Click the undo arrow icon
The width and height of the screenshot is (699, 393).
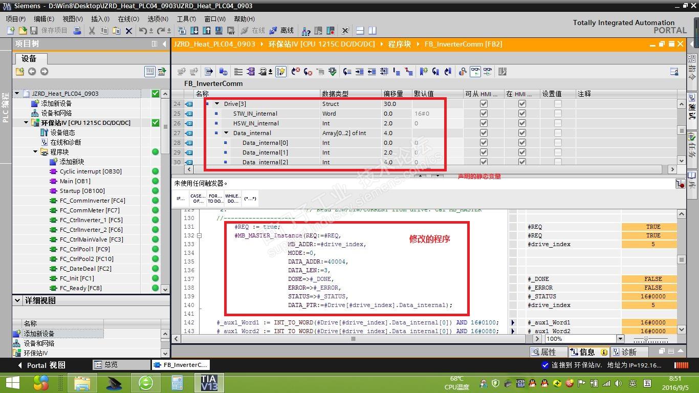pos(143,31)
